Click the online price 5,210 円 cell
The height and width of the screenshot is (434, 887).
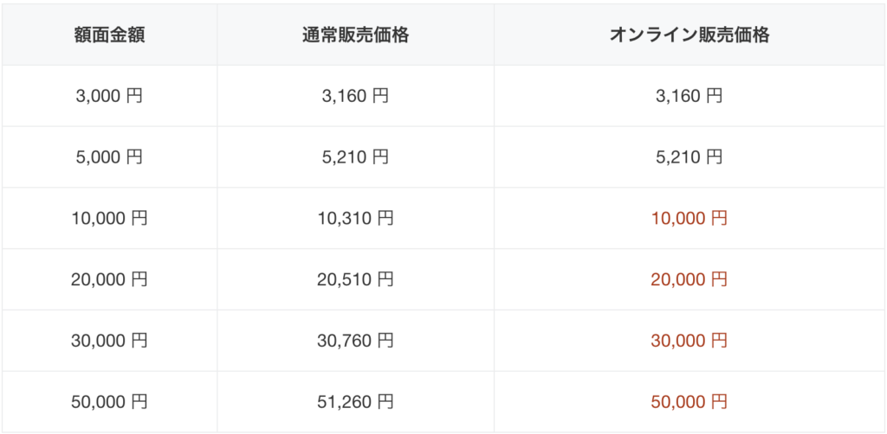(x=689, y=156)
